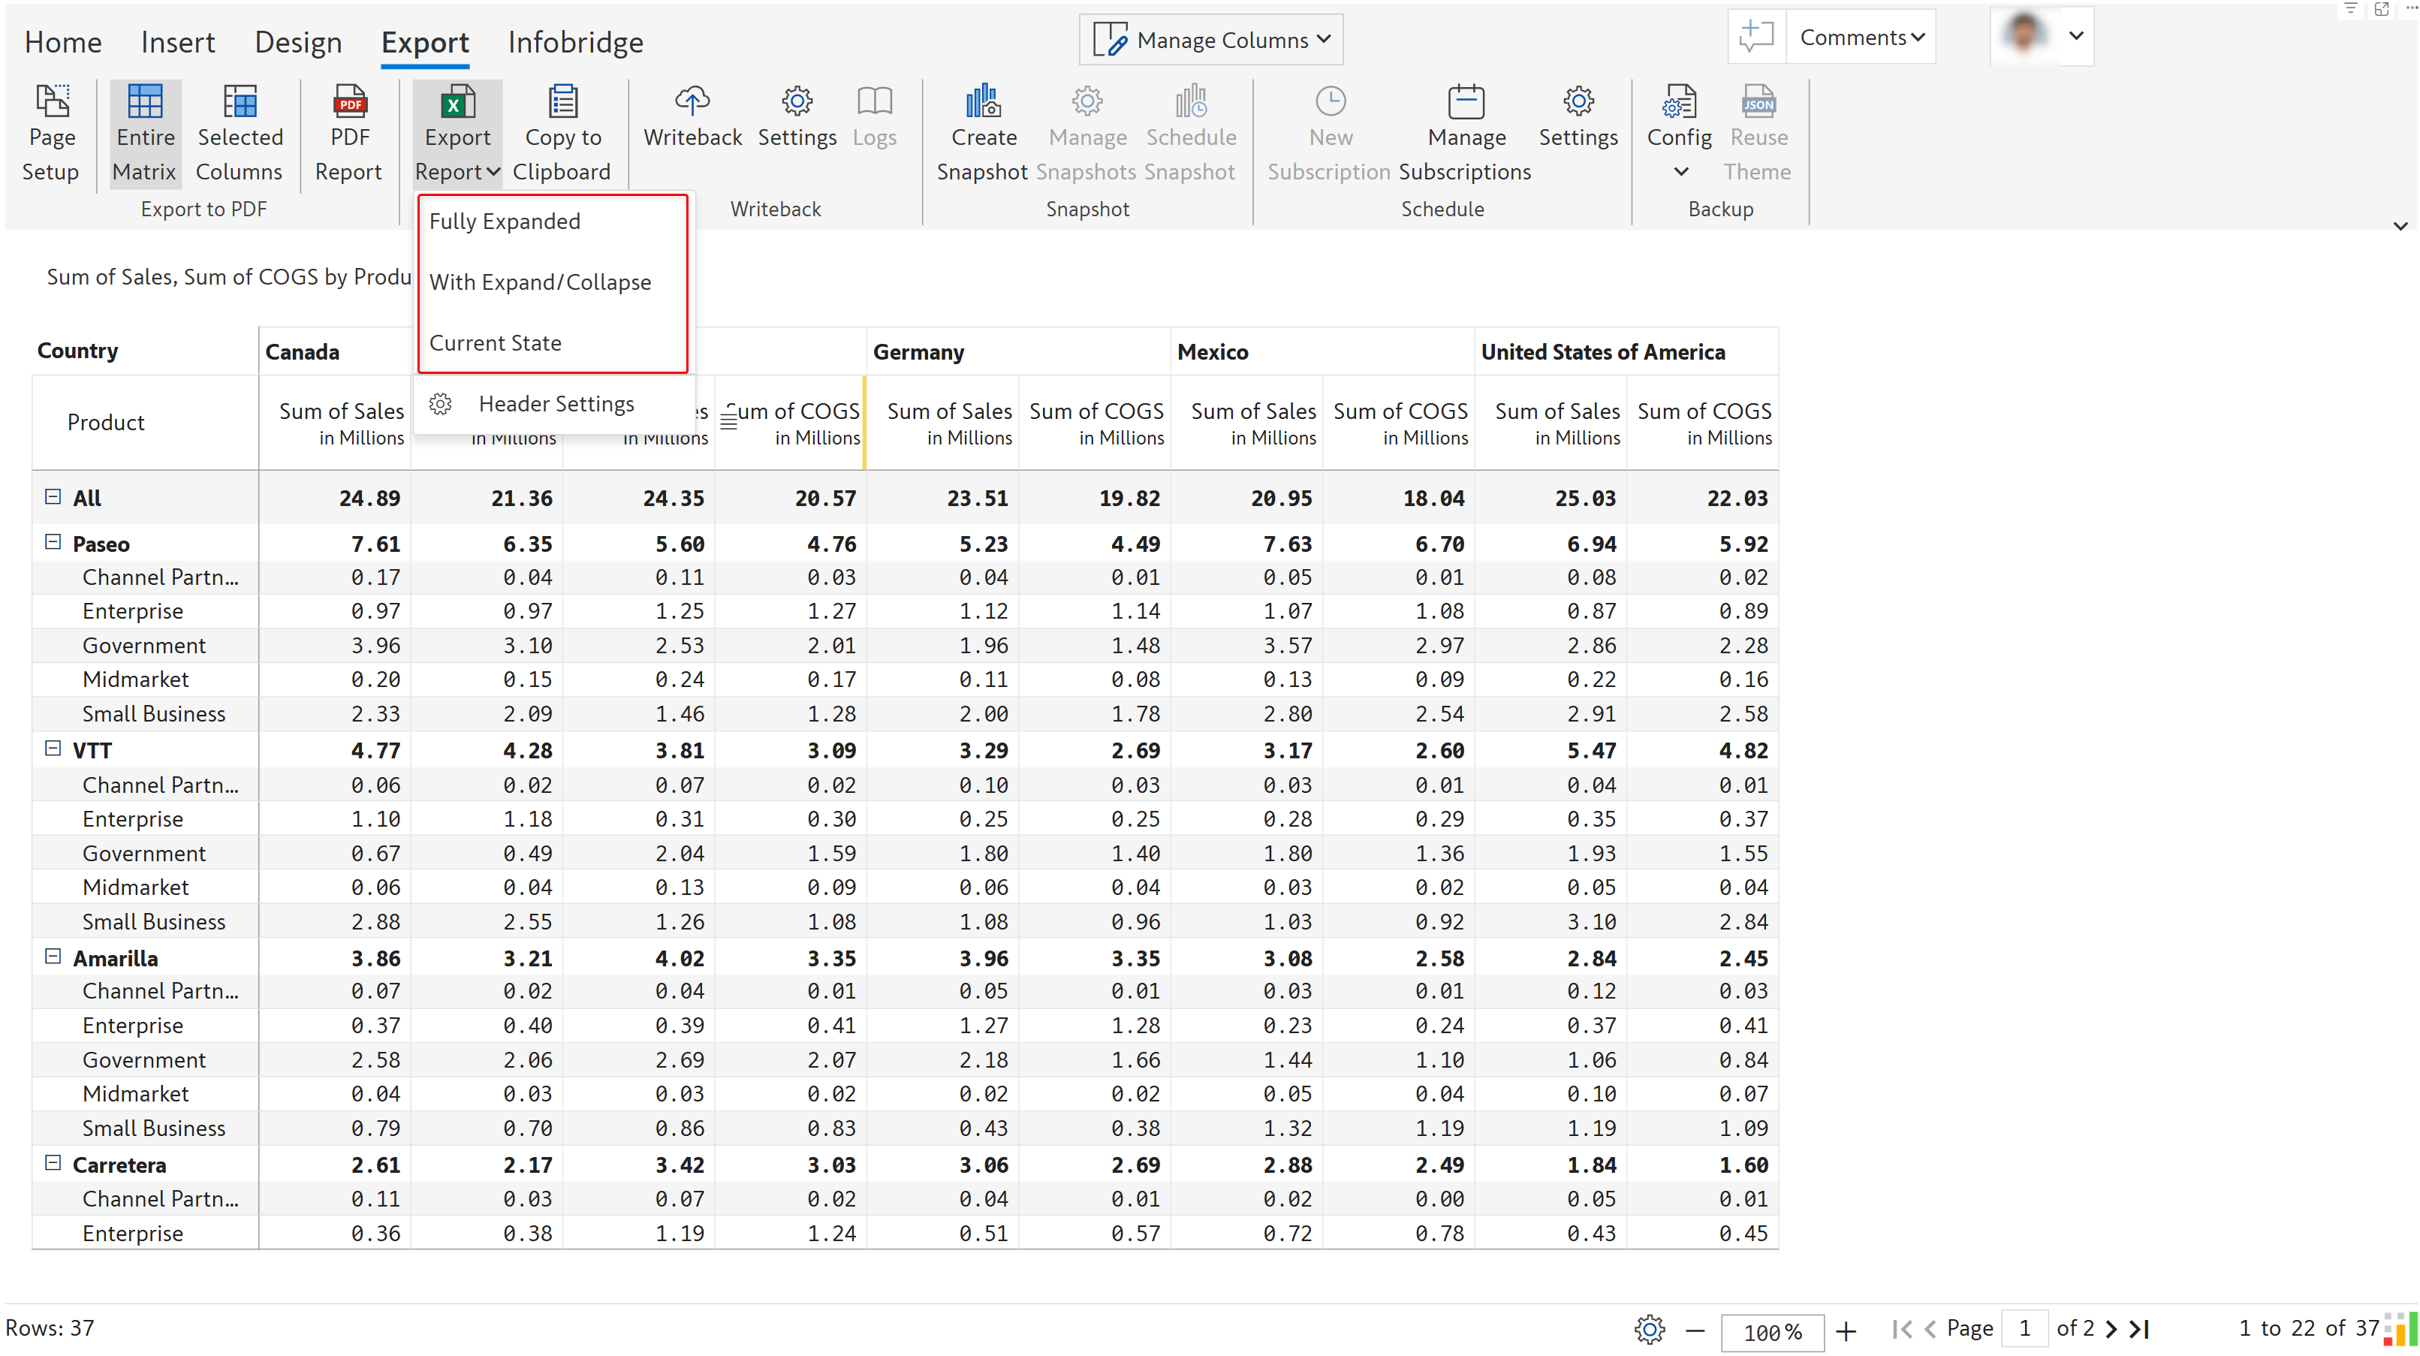
Task: Select Current State export option
Action: 495,343
